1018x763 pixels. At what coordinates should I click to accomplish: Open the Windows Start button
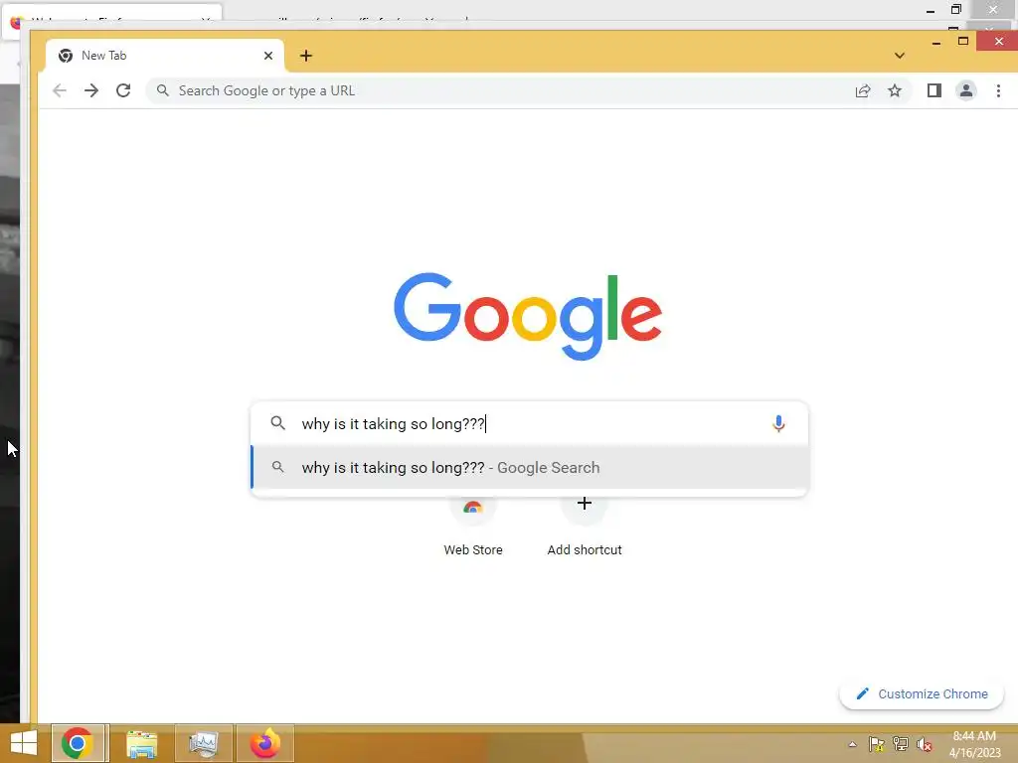click(x=24, y=743)
